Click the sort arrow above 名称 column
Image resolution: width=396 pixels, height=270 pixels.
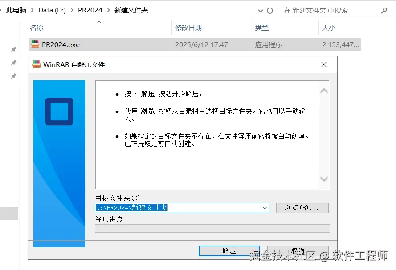click(99, 22)
